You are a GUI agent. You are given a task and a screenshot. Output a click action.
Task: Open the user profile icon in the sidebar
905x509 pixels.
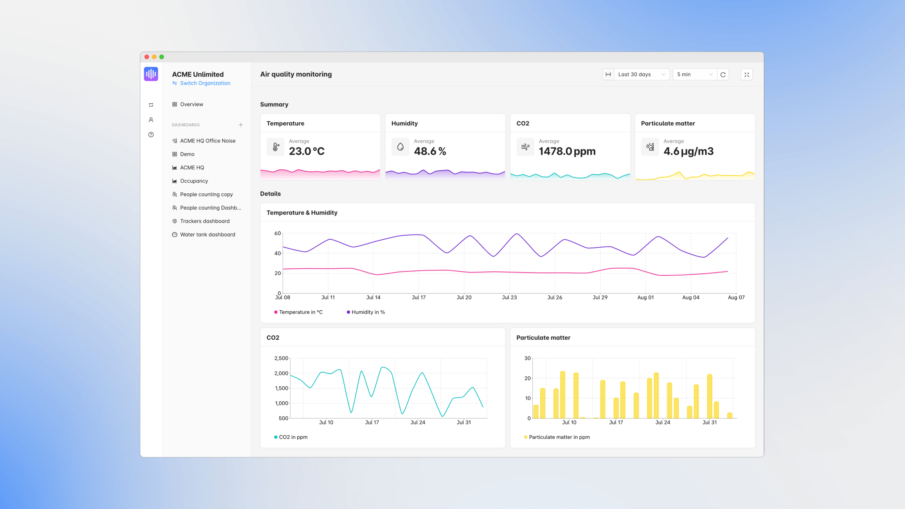click(x=151, y=120)
